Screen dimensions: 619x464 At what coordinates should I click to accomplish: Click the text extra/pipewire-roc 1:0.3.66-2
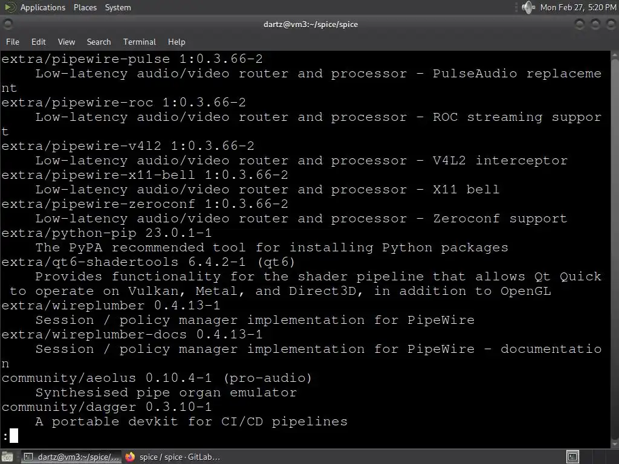[123, 102]
